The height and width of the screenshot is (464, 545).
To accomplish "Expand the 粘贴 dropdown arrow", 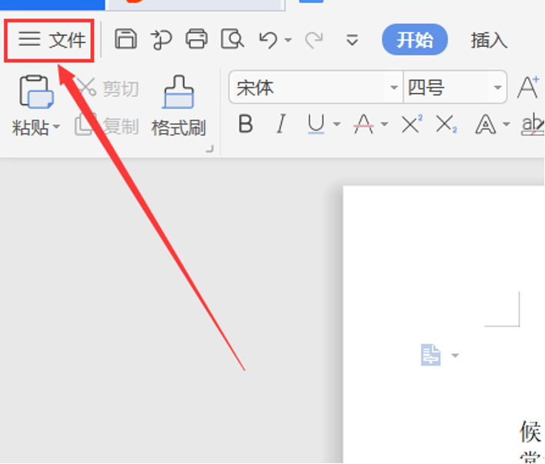I will tap(56, 127).
